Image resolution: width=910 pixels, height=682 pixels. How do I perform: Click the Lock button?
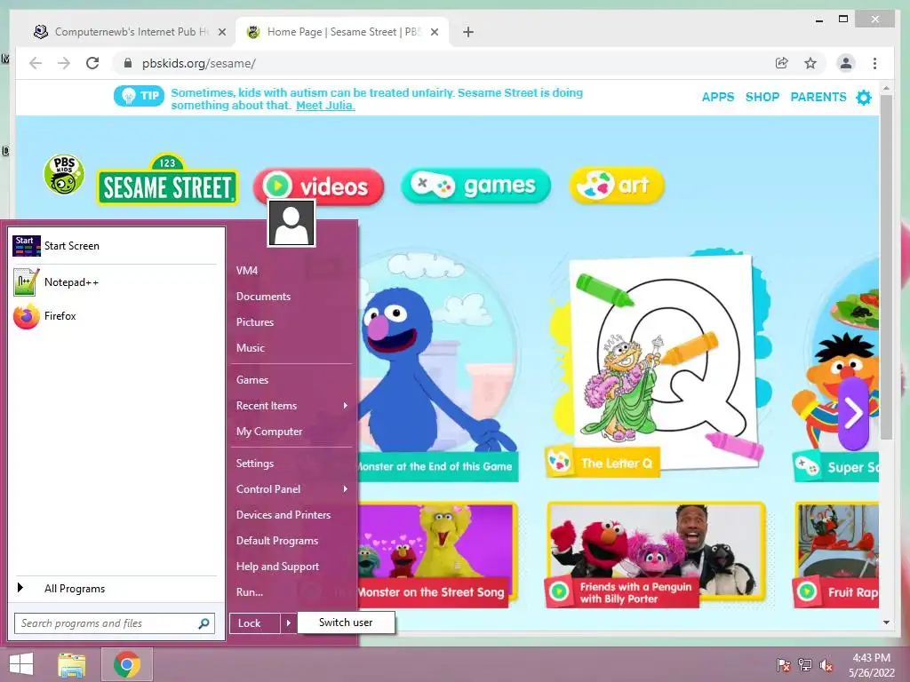point(255,623)
